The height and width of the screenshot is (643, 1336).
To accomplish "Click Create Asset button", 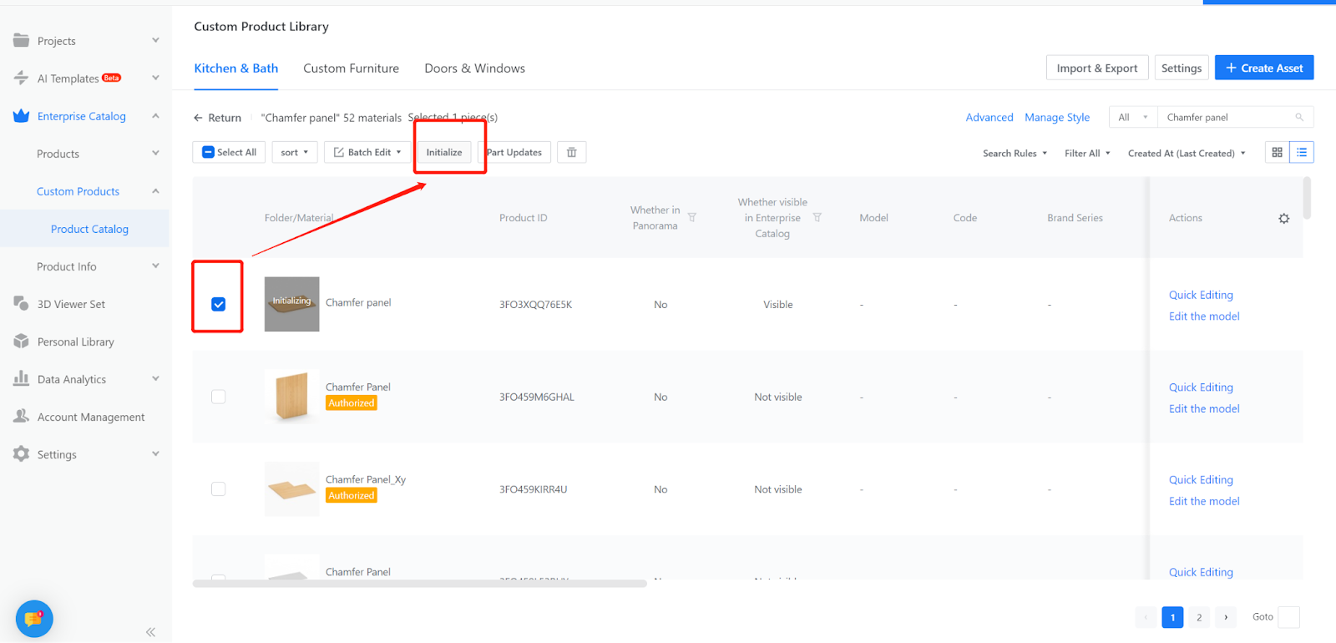I will pos(1263,68).
